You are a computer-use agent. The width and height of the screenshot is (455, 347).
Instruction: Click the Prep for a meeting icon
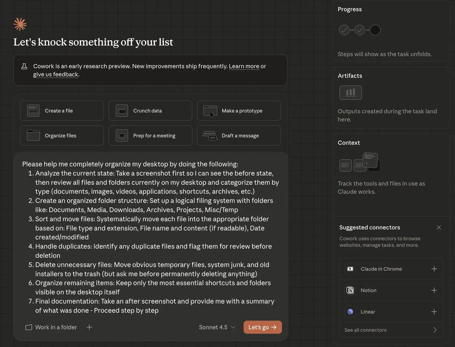(x=122, y=136)
